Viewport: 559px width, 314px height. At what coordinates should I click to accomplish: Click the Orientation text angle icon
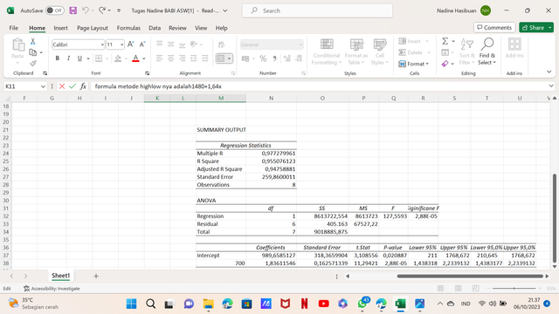point(194,44)
